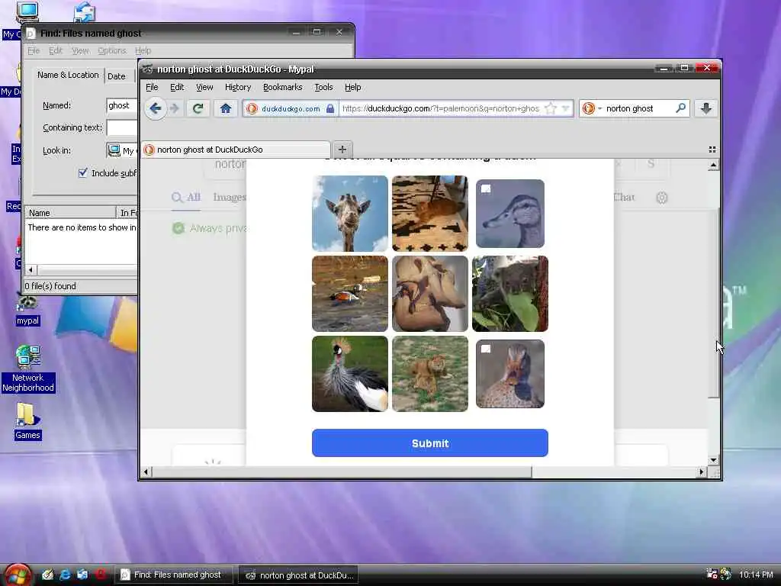781x586 pixels.
Task: Bookmark this page with the star icon
Action: click(551, 108)
